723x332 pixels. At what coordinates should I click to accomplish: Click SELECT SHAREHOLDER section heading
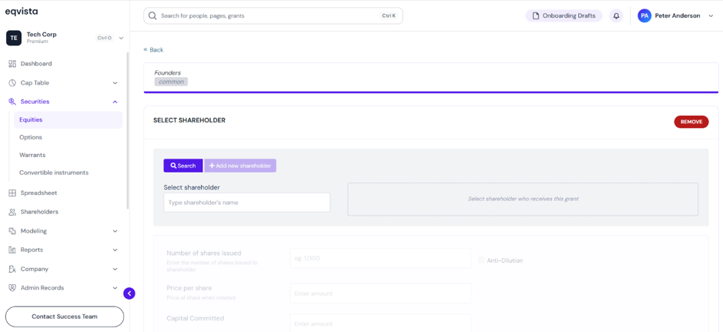(x=189, y=120)
